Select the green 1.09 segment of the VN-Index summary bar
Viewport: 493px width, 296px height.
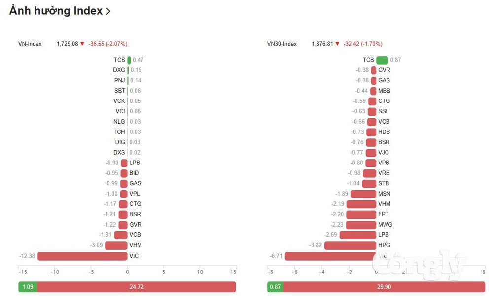pyautogui.click(x=28, y=287)
